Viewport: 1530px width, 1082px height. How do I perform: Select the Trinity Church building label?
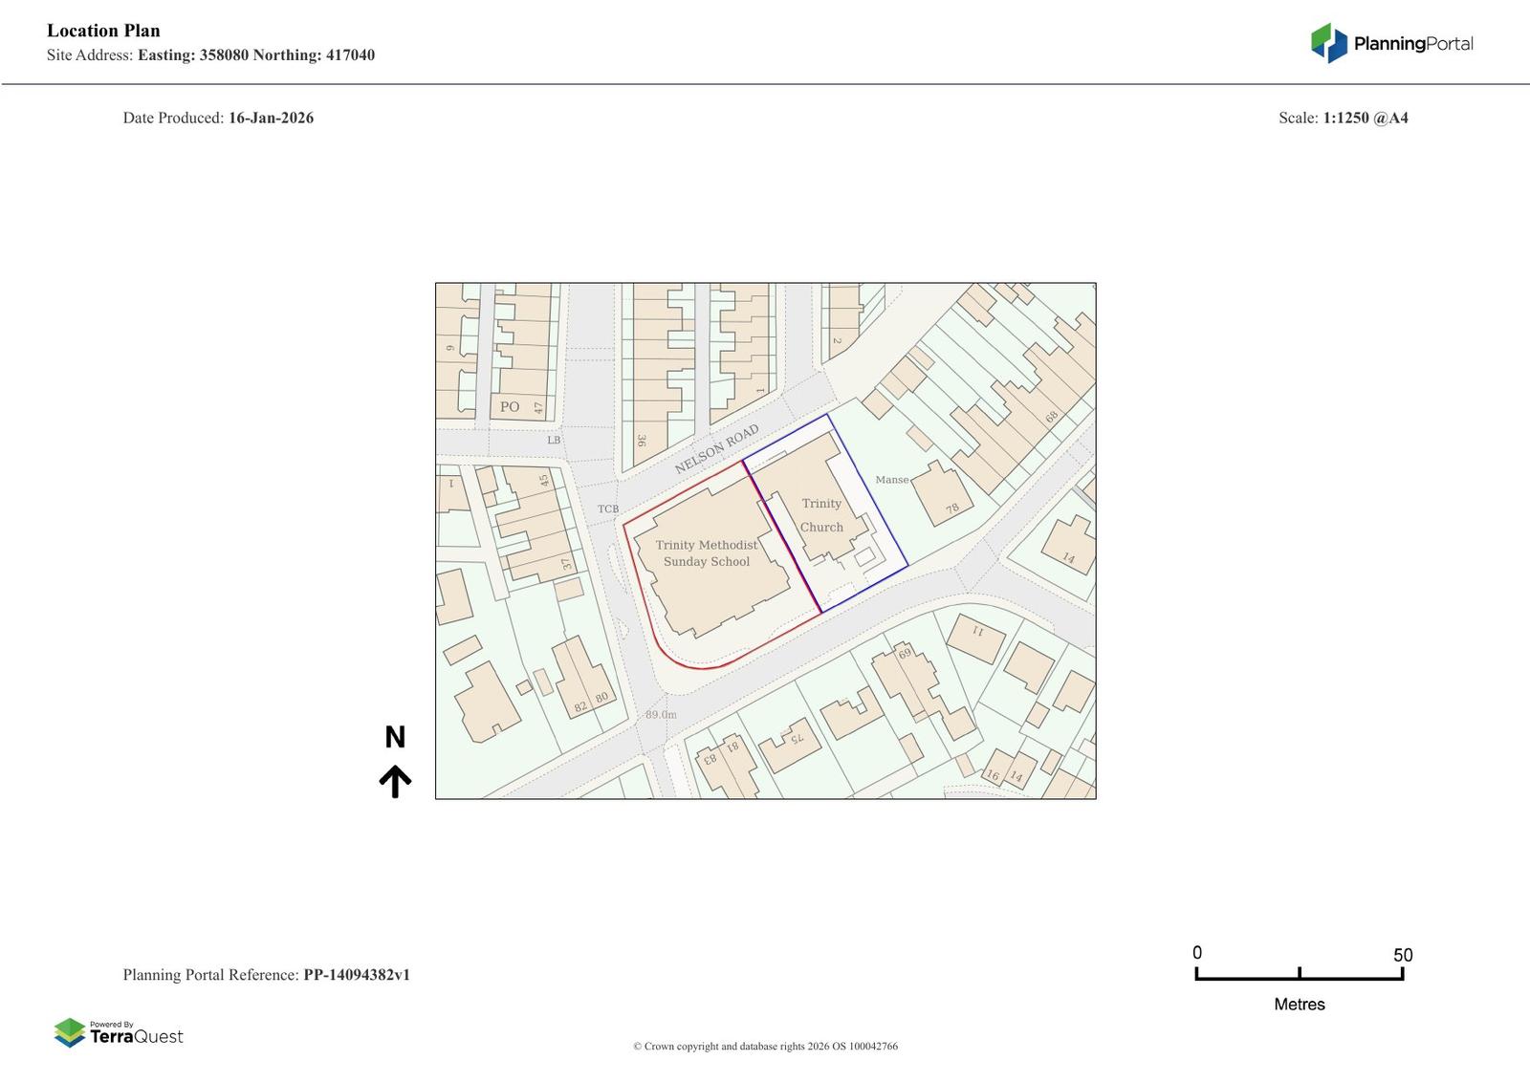point(821,515)
